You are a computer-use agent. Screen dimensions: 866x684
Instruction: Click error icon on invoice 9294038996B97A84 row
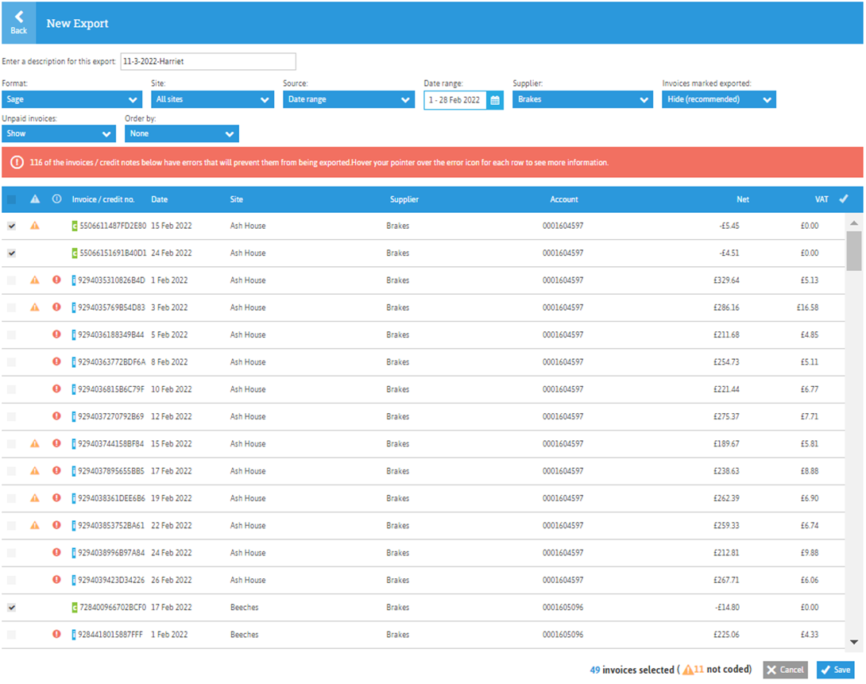(56, 553)
